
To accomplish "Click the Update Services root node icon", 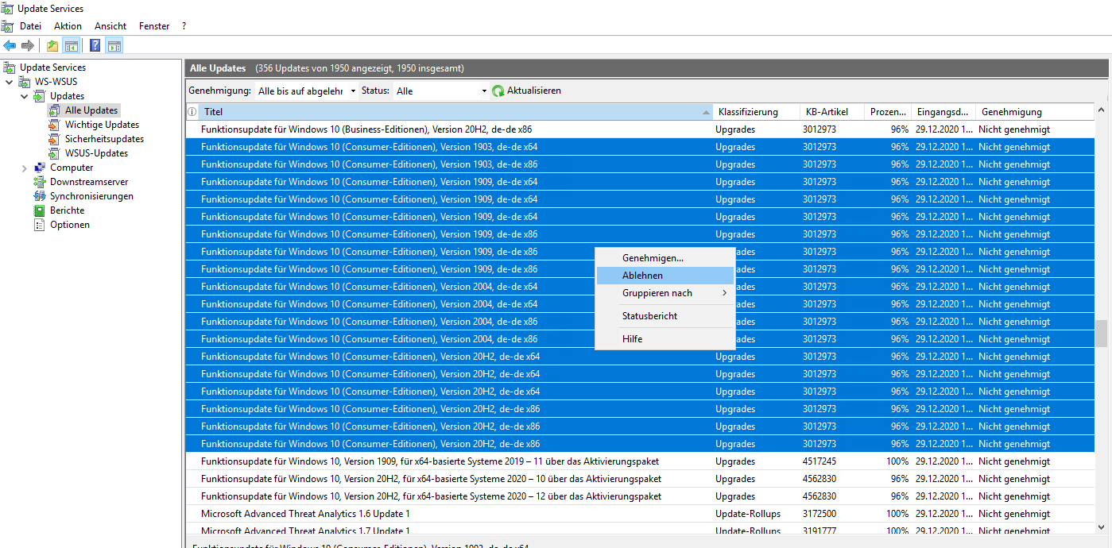I will coord(10,68).
